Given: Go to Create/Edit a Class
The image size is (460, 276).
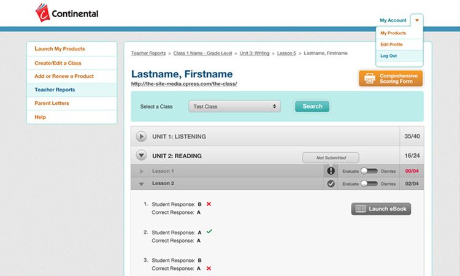Looking at the screenshot, I should click(x=58, y=63).
